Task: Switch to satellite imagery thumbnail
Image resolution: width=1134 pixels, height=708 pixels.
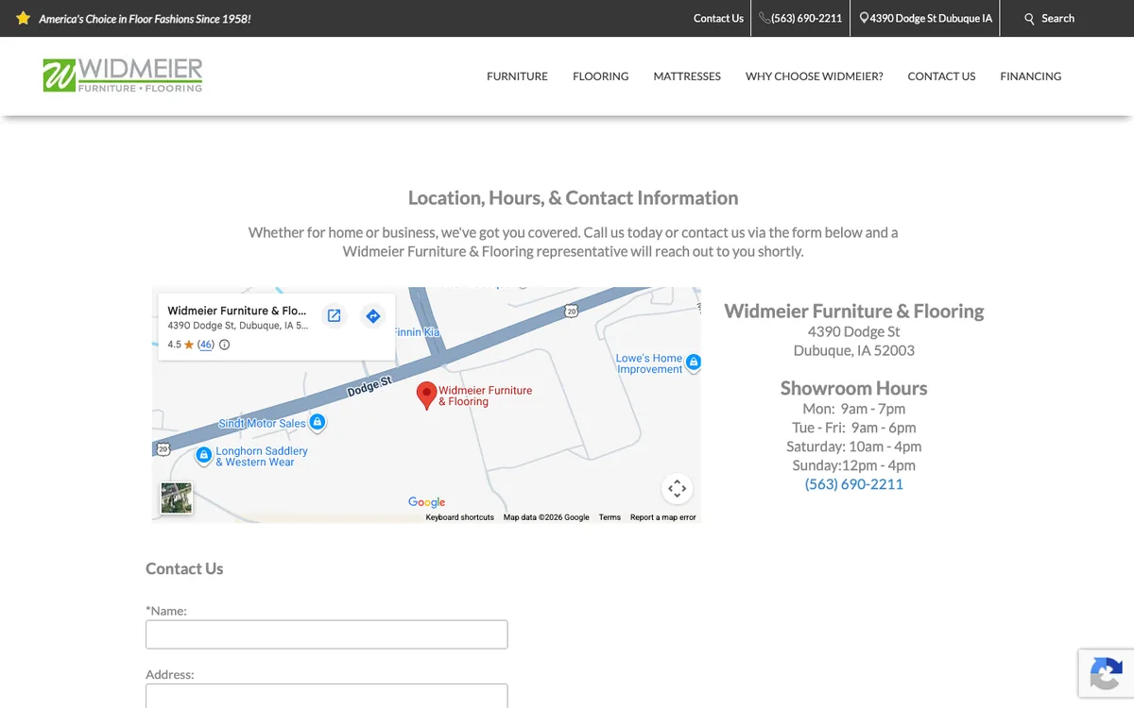Action: tap(177, 497)
